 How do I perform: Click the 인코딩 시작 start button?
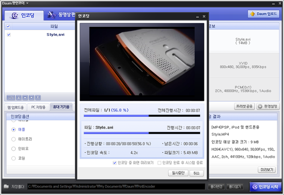[265, 187]
